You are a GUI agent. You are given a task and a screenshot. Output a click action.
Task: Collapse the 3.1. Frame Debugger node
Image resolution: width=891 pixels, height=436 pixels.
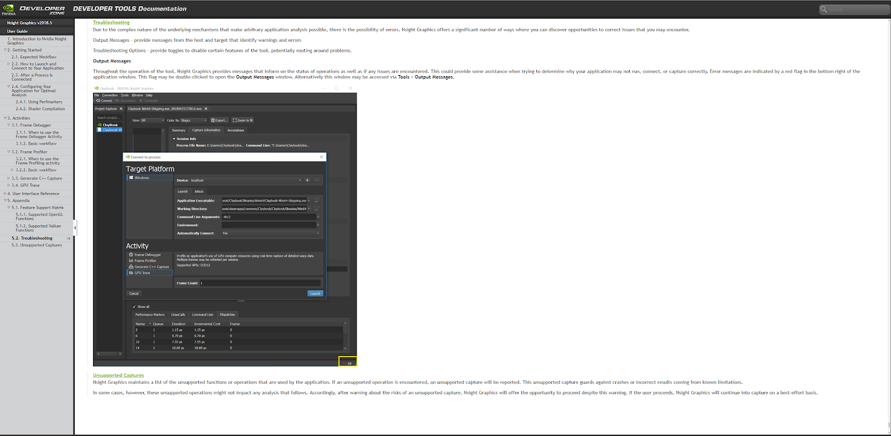[9, 125]
